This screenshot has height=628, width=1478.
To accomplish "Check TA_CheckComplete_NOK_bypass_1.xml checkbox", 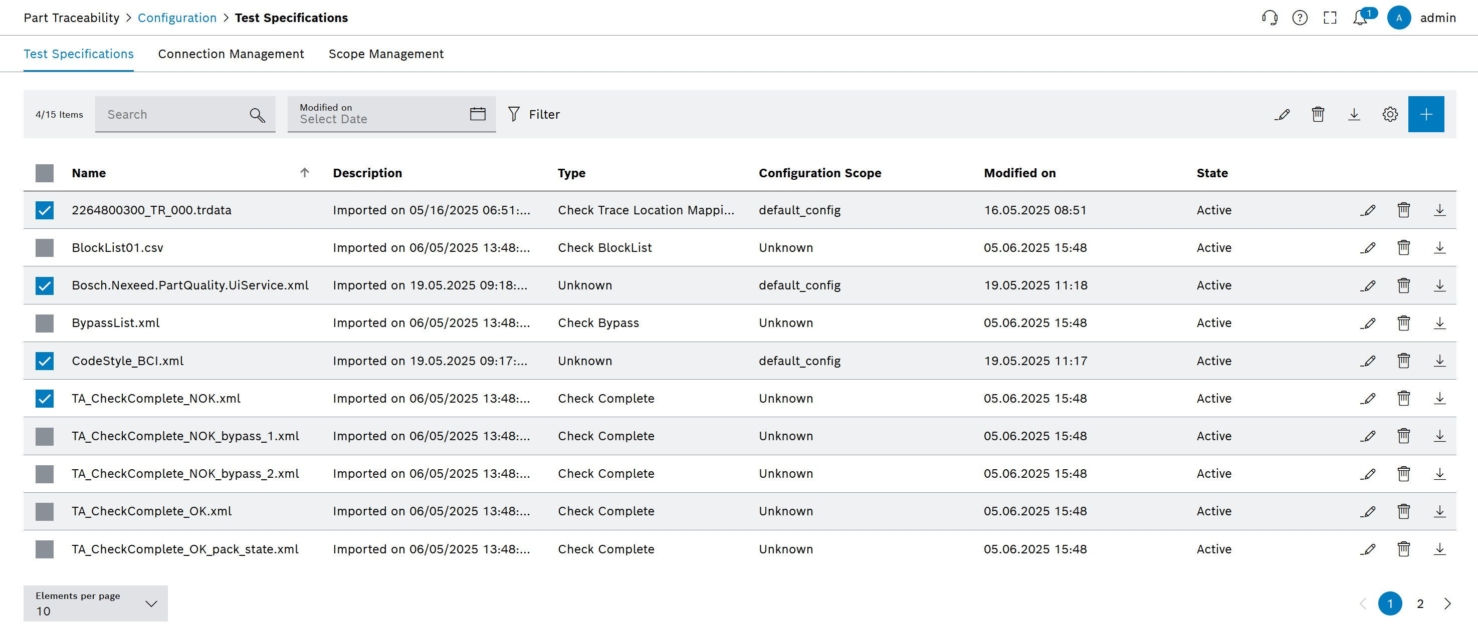I will 44,437.
